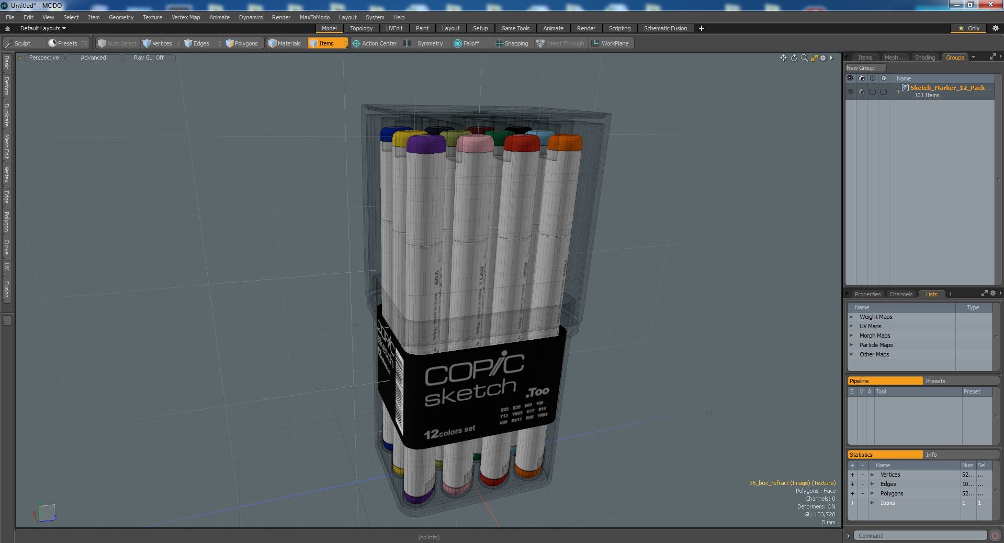Open the Default Layouts dropdown
Image resolution: width=1004 pixels, height=543 pixels.
[x=43, y=28]
